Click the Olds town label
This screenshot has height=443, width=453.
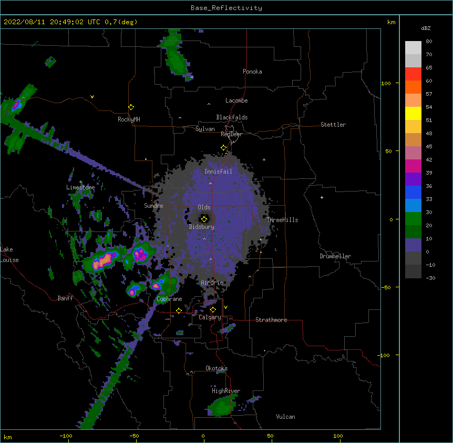click(204, 207)
